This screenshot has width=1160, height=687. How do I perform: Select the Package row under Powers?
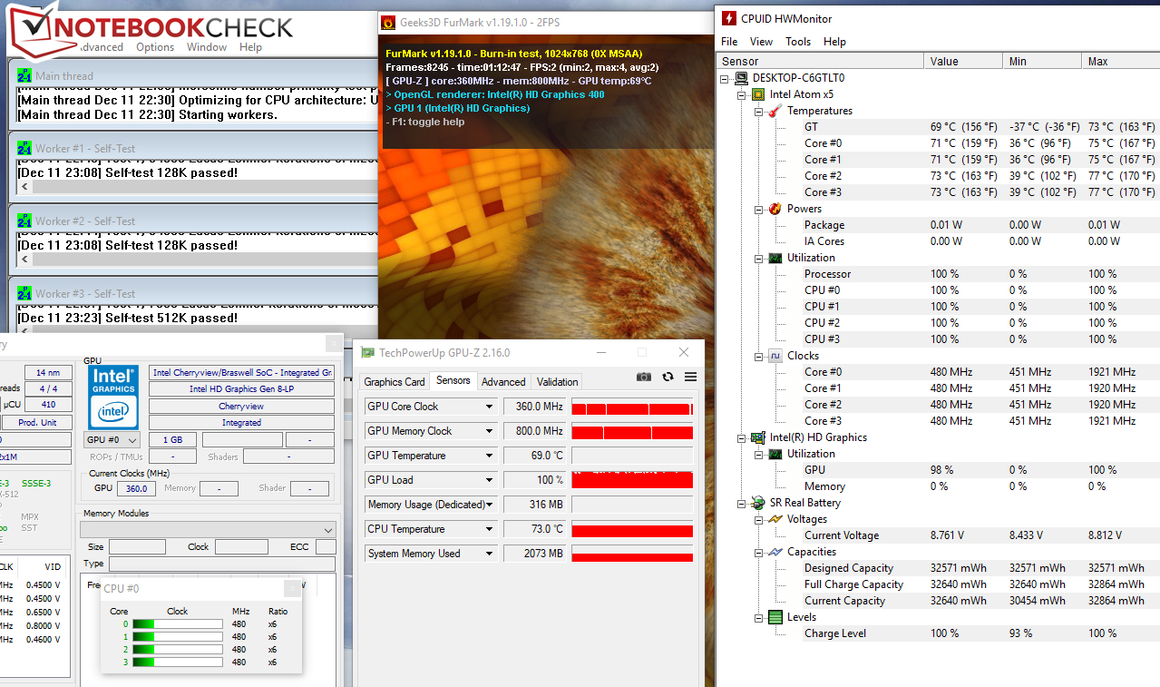tap(938, 225)
